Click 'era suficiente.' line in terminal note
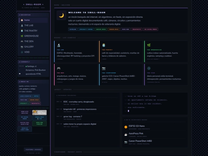Image resolution: width=208 pixels, height=156 pixels. [136, 107]
